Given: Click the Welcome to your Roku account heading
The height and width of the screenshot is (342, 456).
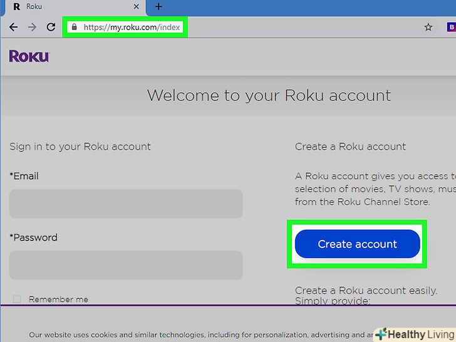Looking at the screenshot, I should [269, 95].
